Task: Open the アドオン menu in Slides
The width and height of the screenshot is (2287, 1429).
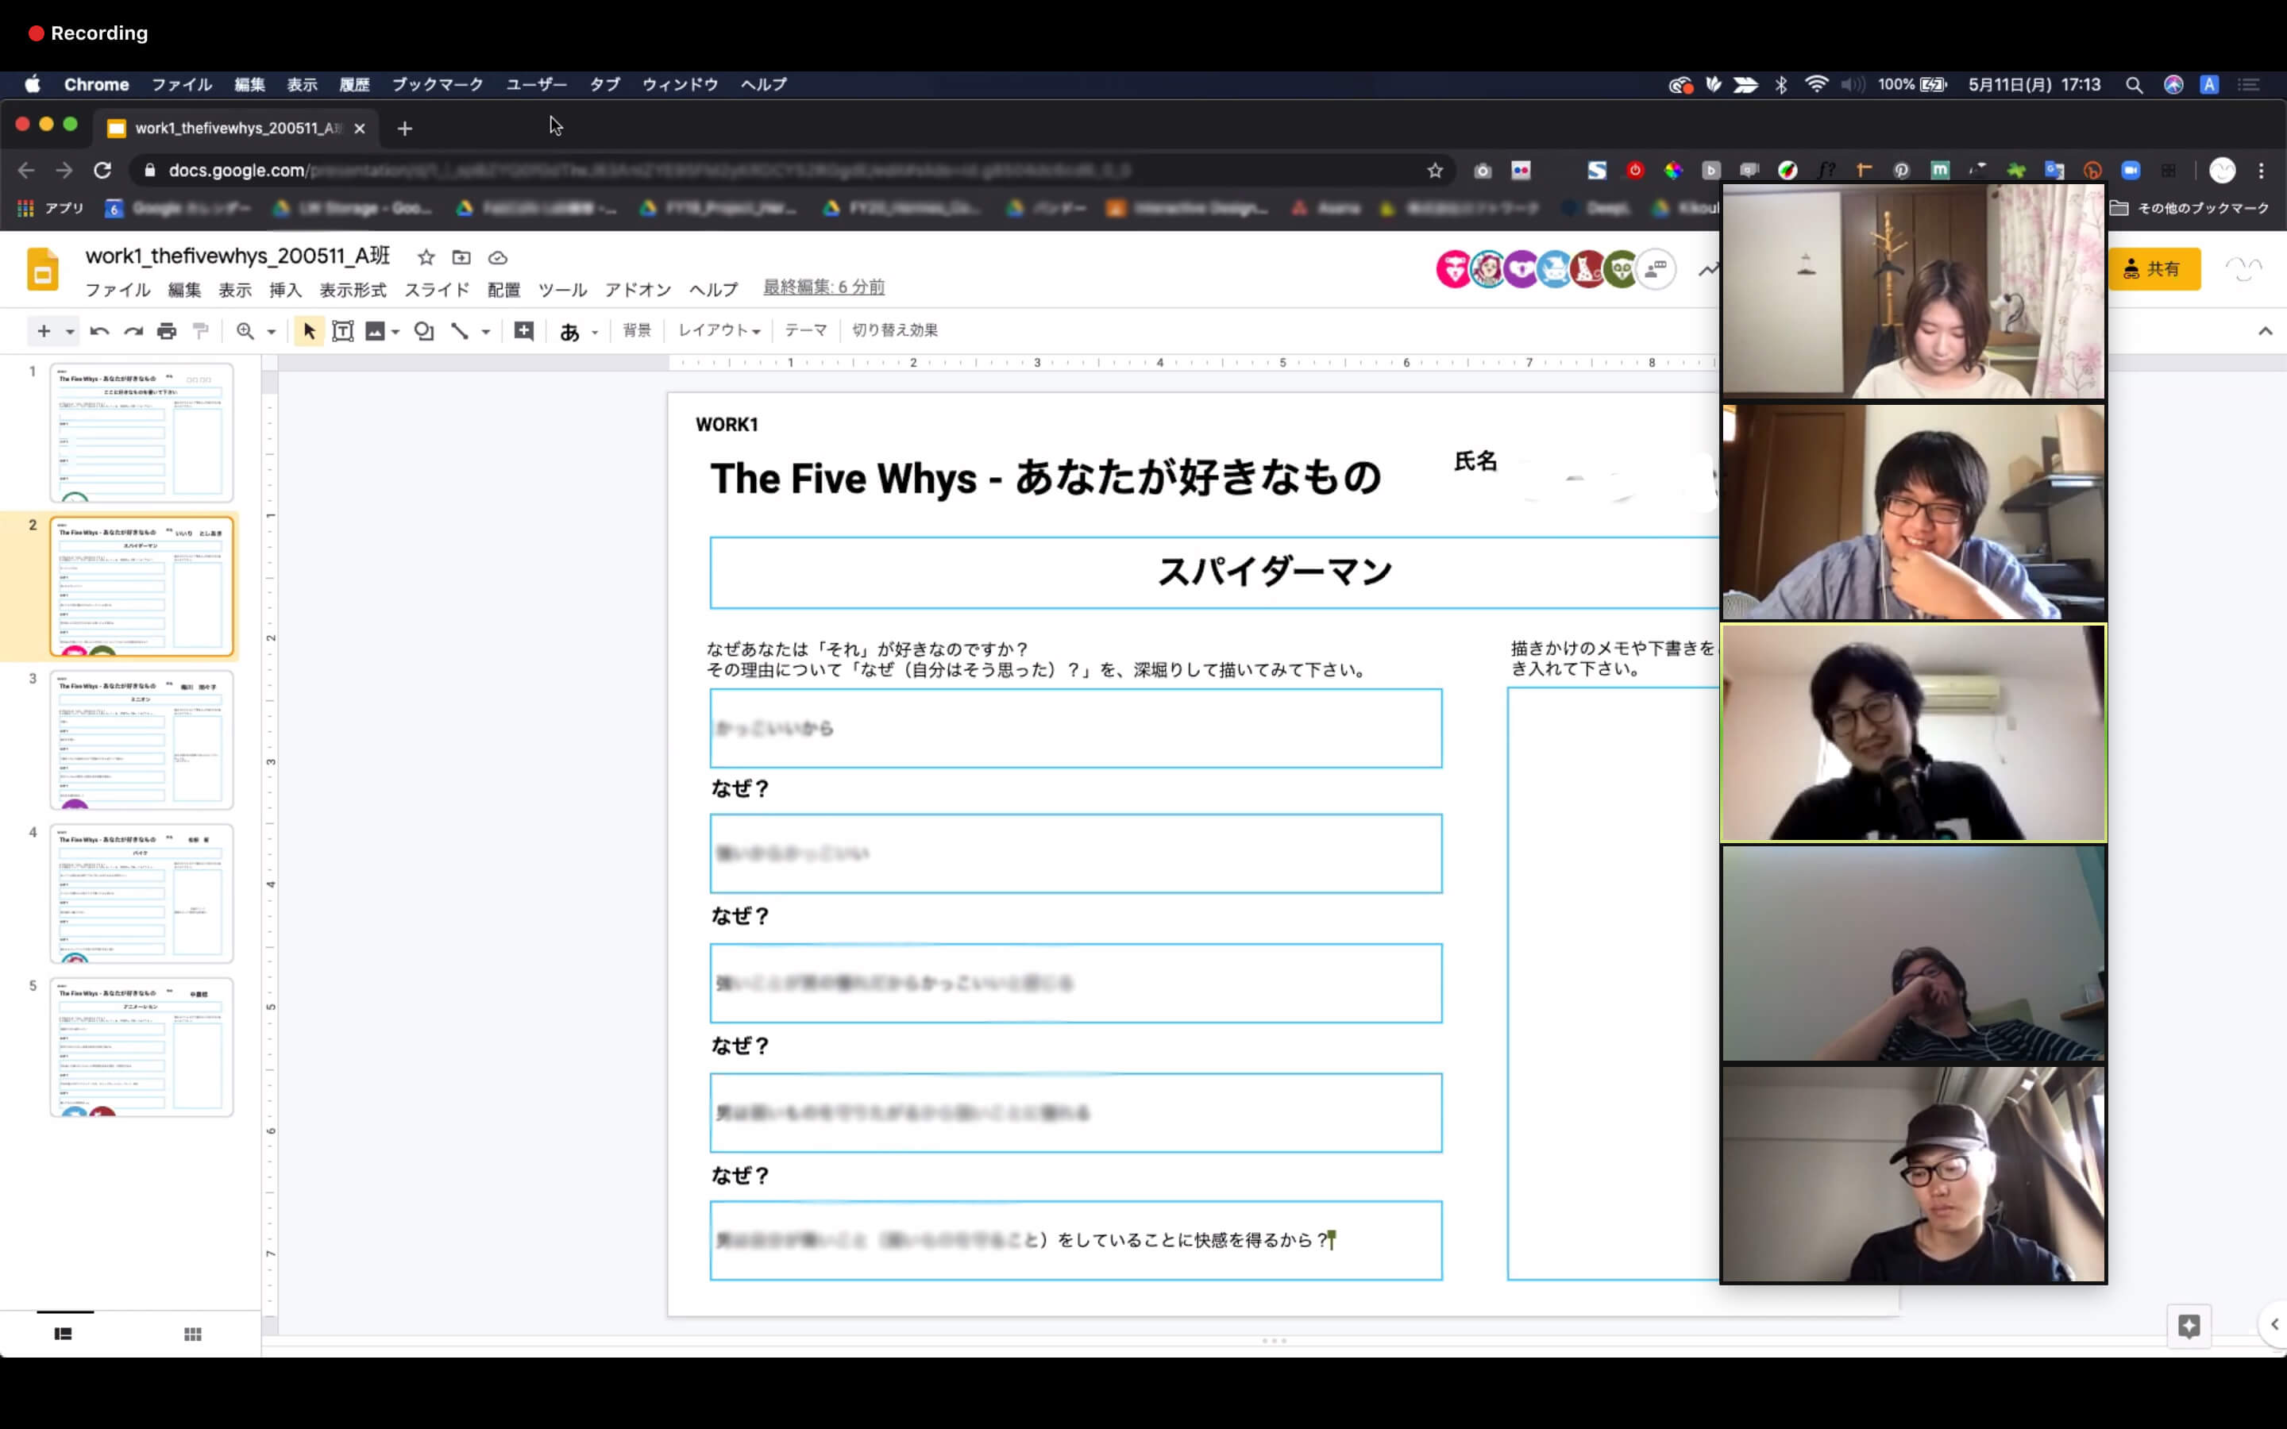Action: [638, 289]
